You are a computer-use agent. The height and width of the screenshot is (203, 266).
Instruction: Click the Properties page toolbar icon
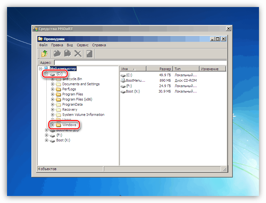pyautogui.click(x=90, y=54)
